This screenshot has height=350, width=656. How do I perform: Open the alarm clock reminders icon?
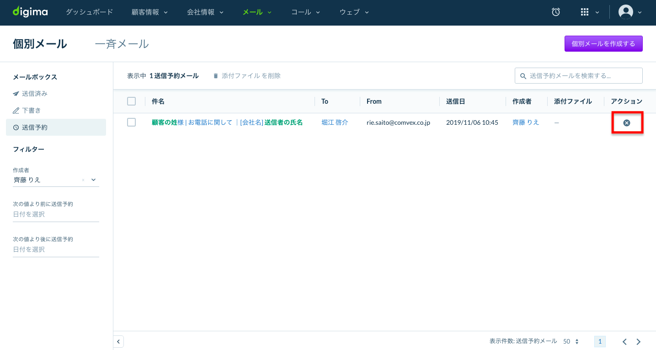click(x=556, y=12)
